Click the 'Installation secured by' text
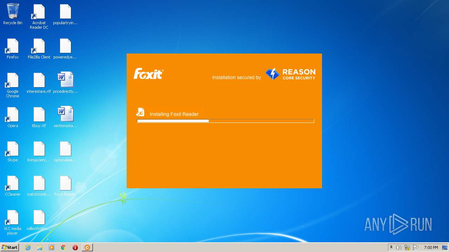 (x=236, y=77)
